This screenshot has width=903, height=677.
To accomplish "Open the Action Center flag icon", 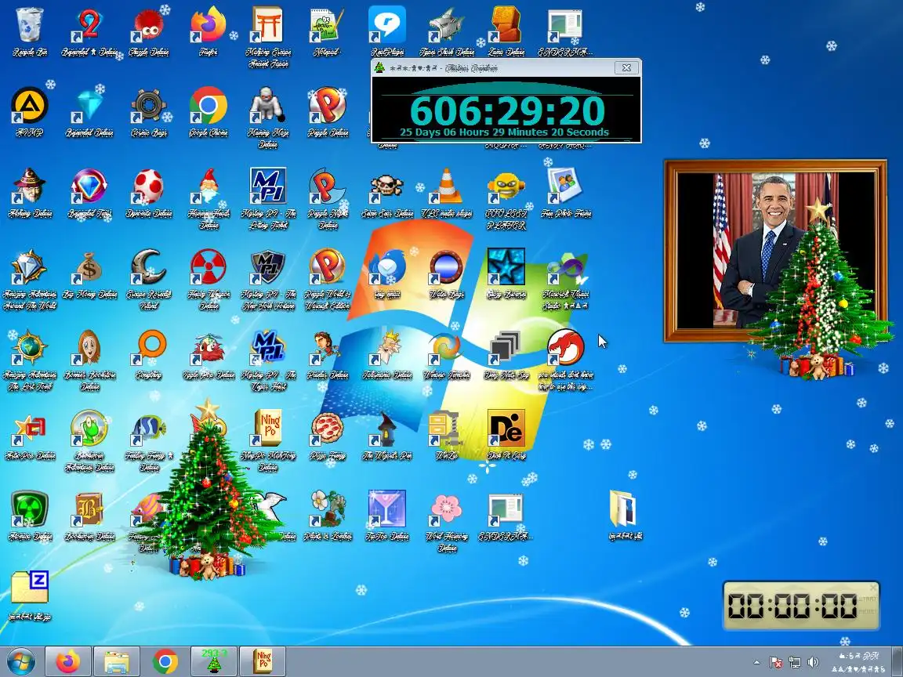I will point(776,662).
